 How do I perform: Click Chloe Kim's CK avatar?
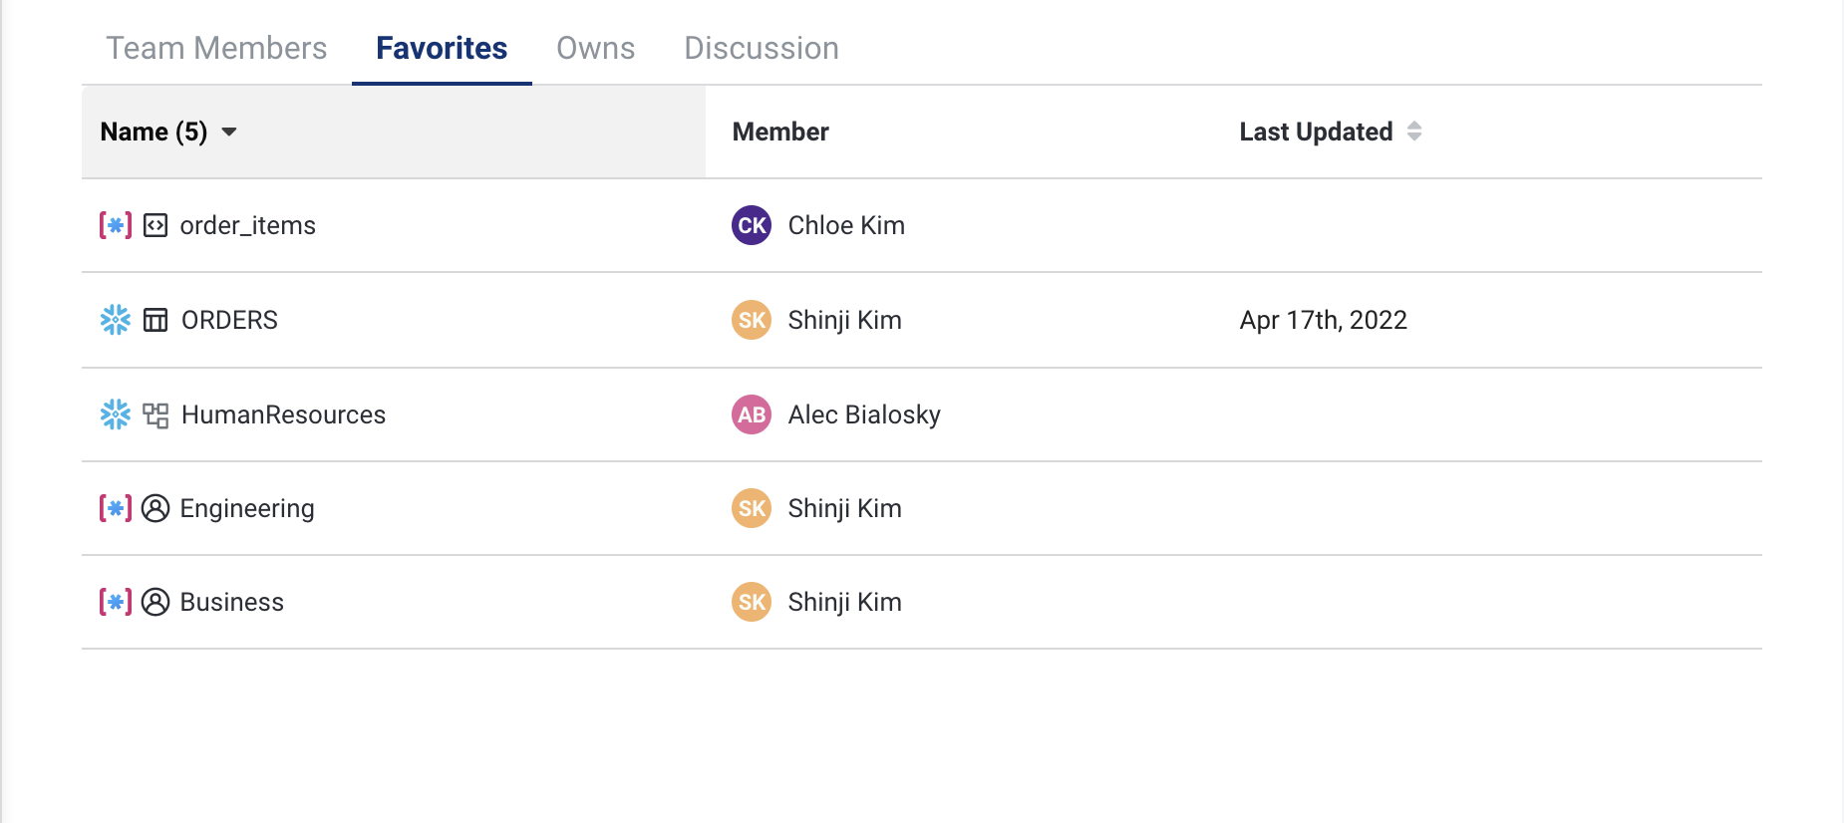tap(752, 225)
